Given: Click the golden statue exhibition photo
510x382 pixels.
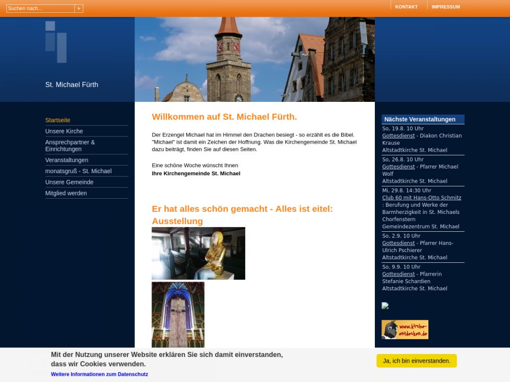Looking at the screenshot, I should point(198,254).
